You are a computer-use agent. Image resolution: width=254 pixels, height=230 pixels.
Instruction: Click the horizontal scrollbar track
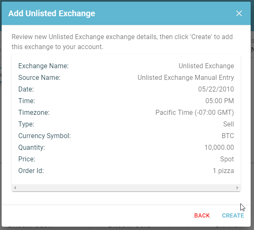126,188
